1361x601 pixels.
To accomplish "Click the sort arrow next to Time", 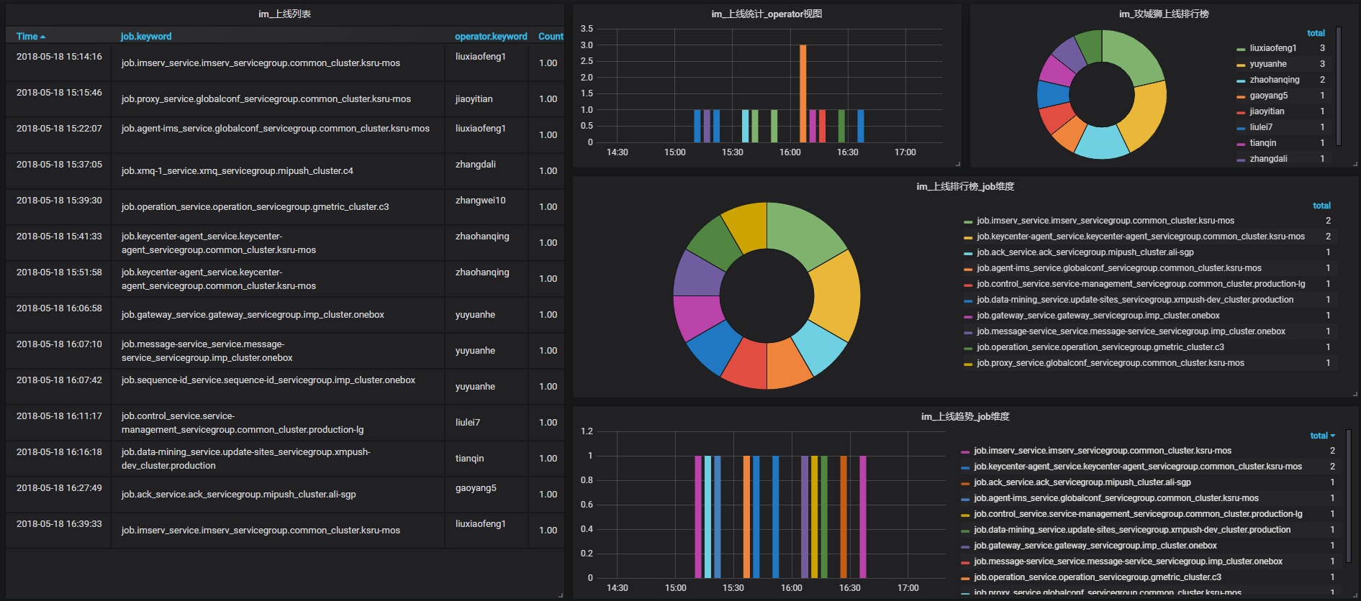I will 43,37.
